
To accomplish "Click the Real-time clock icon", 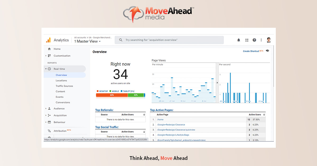I will click(x=49, y=69).
